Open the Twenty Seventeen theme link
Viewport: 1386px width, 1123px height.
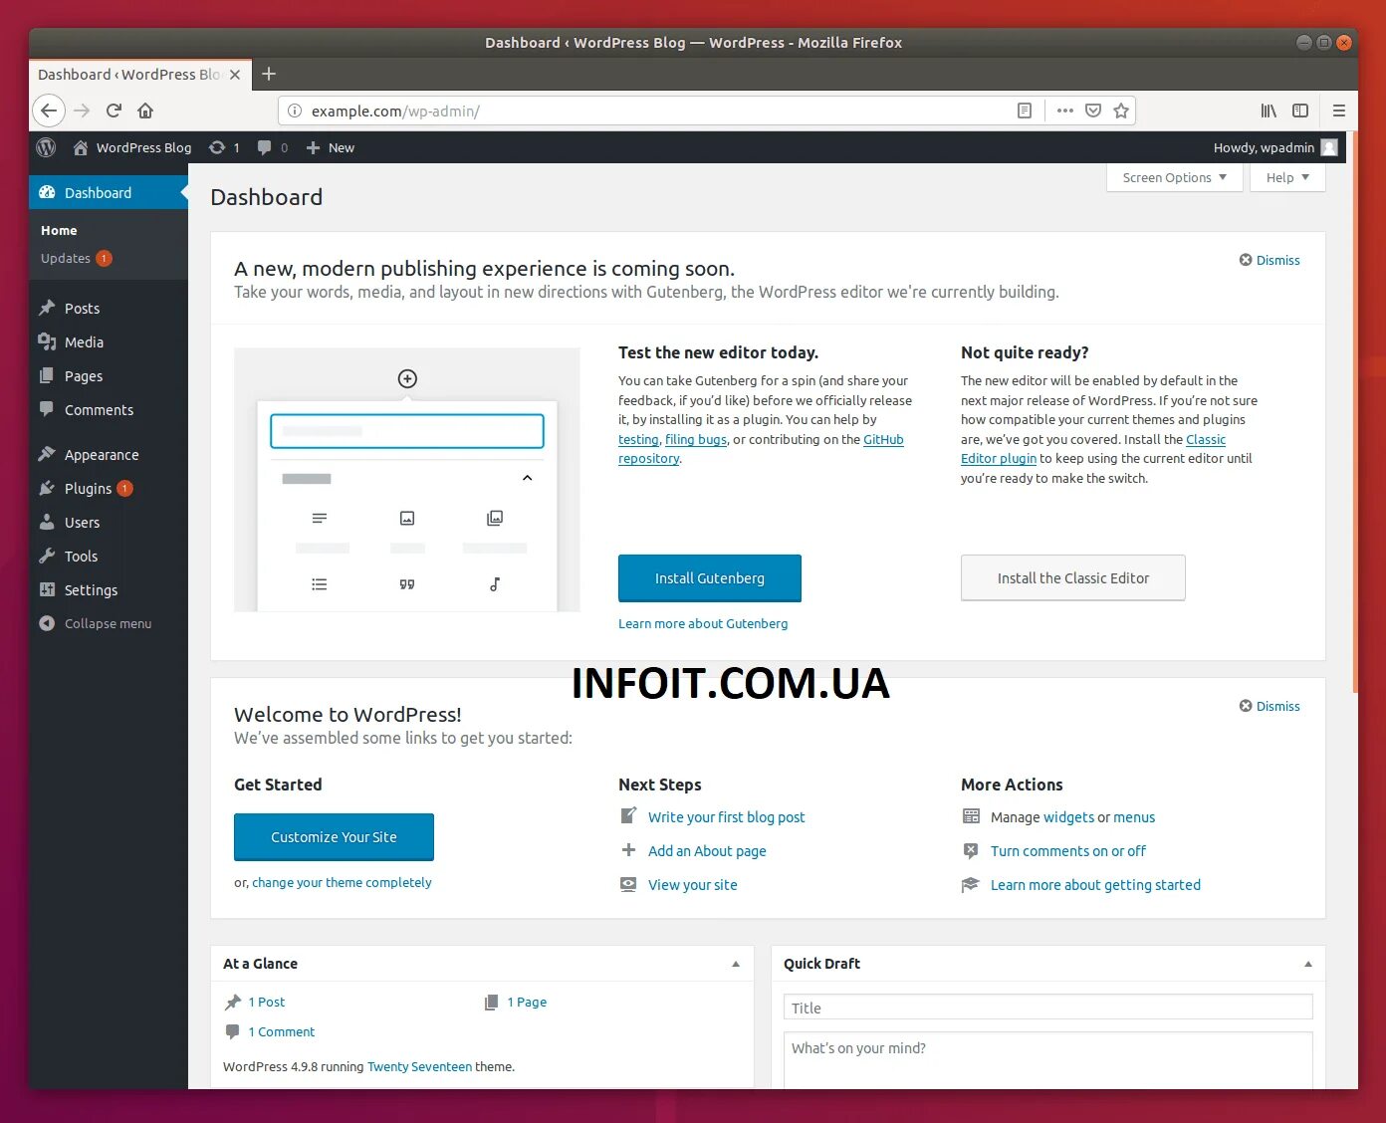point(419,1066)
